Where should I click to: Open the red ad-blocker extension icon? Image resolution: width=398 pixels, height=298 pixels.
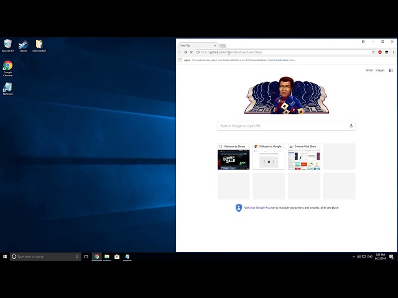pyautogui.click(x=380, y=52)
